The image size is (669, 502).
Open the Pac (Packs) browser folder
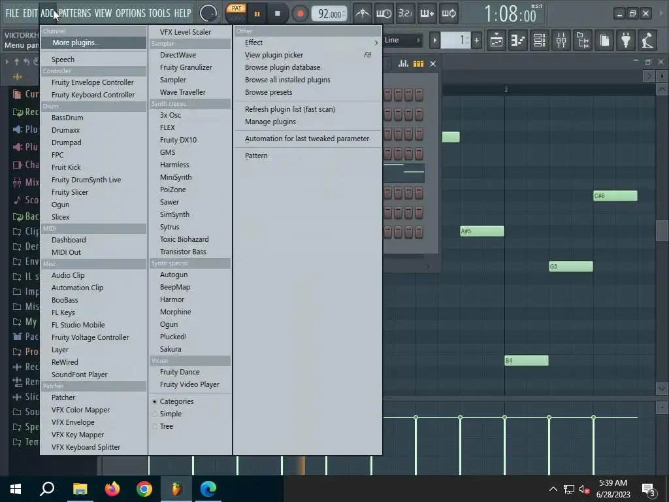(25, 337)
